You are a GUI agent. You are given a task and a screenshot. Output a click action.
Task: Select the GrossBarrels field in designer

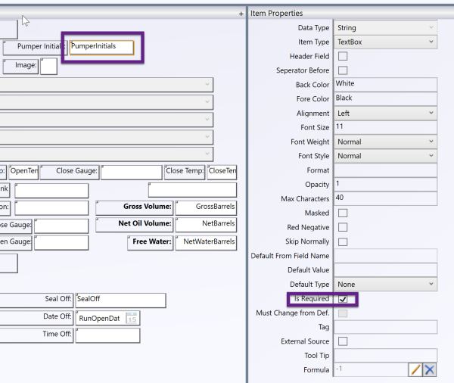pos(206,207)
